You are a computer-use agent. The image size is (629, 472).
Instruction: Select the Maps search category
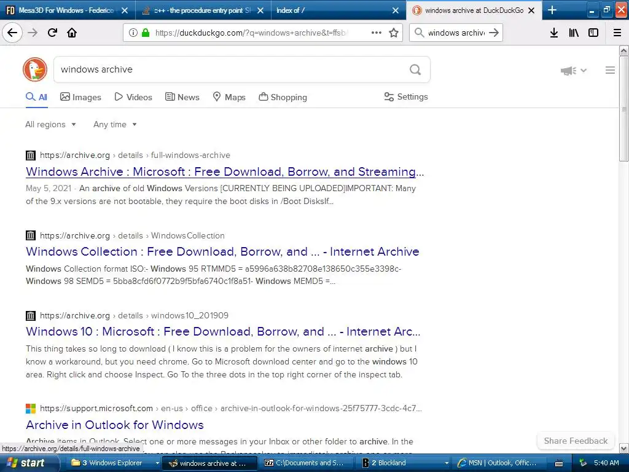click(229, 97)
